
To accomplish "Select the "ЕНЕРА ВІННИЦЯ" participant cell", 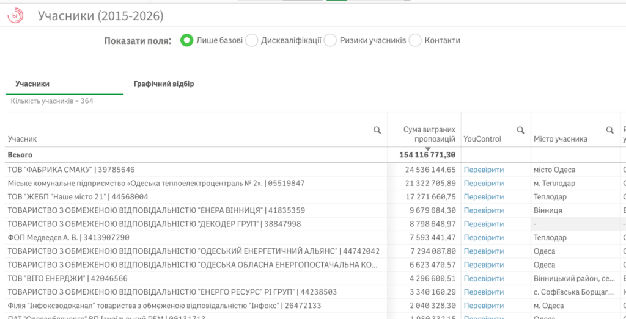I will pyautogui.click(x=152, y=210).
